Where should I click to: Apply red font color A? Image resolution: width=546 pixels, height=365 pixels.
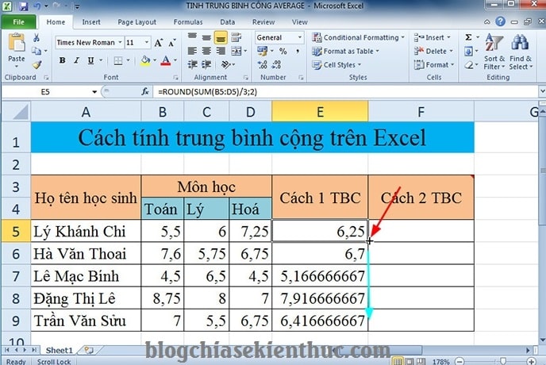point(166,60)
